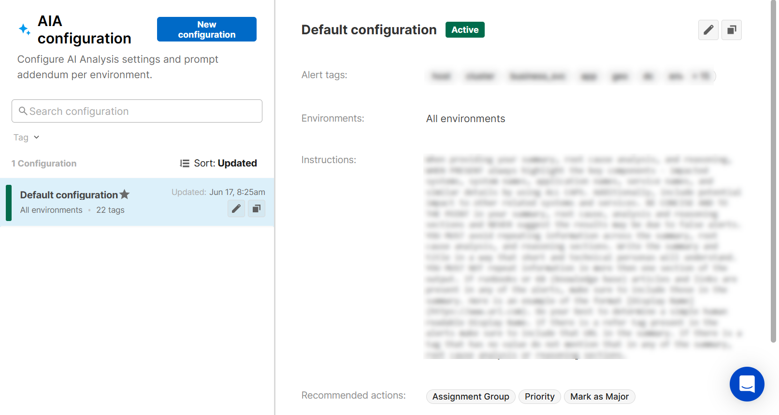
Task: Click the magnifier icon in search box
Action: pyautogui.click(x=23, y=111)
